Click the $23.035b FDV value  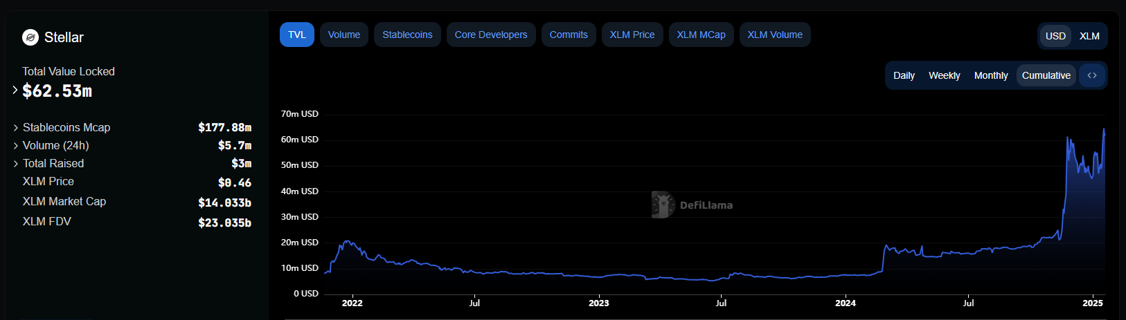(x=224, y=223)
